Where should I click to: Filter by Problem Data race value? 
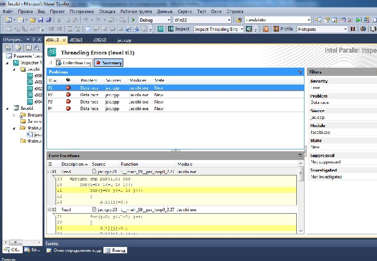point(319,102)
